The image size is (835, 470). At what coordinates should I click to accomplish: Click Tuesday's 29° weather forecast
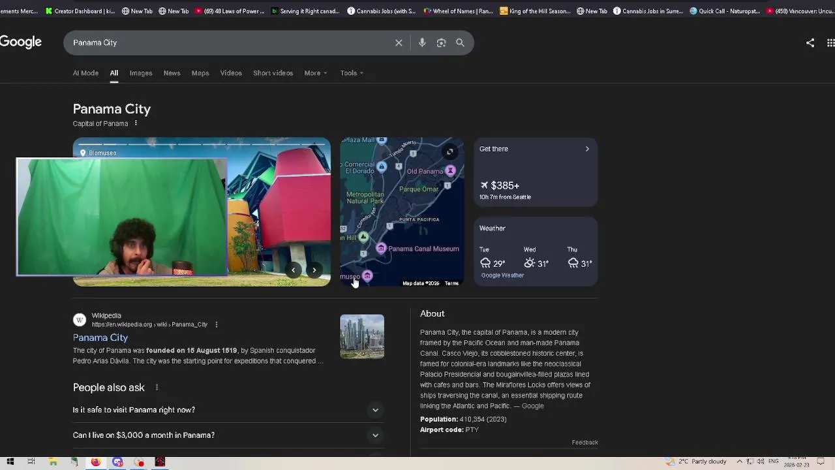tap(492, 258)
